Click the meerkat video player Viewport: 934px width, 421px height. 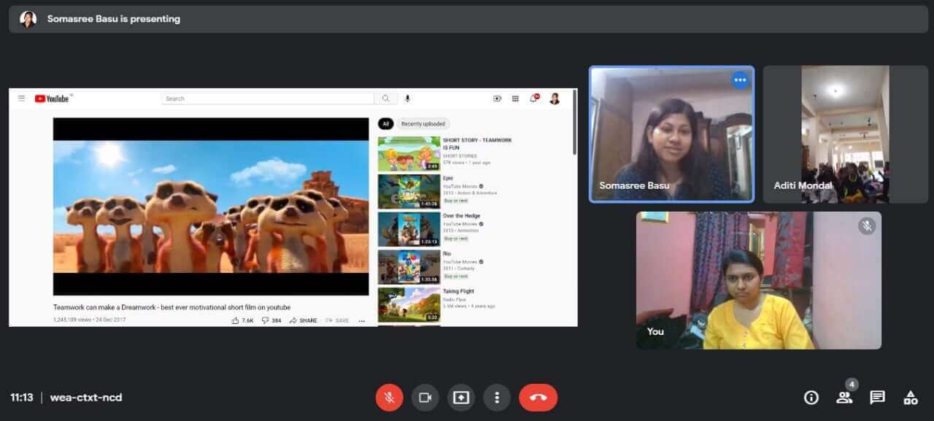click(211, 206)
